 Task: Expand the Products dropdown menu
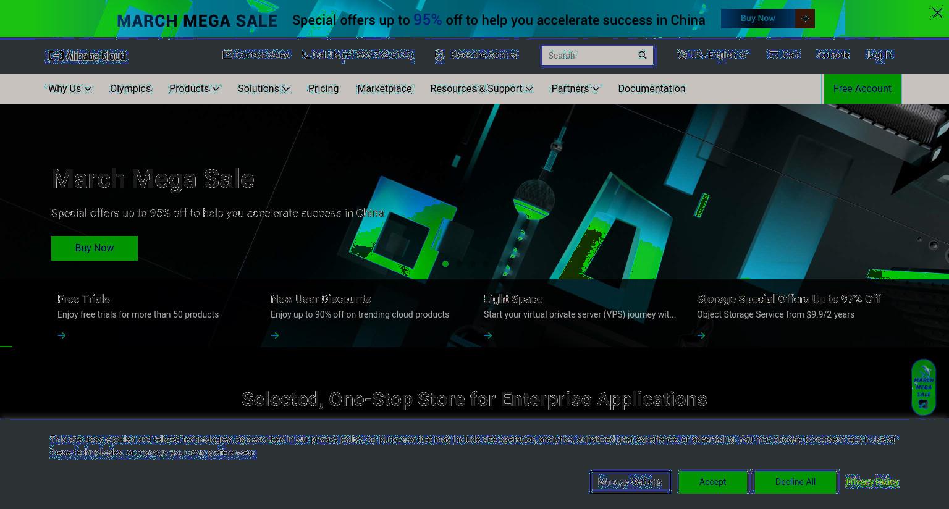tap(194, 89)
